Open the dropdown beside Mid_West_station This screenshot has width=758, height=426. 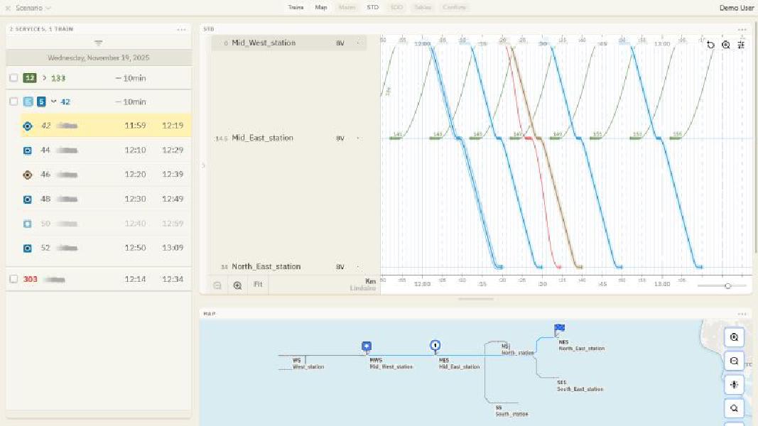point(358,43)
